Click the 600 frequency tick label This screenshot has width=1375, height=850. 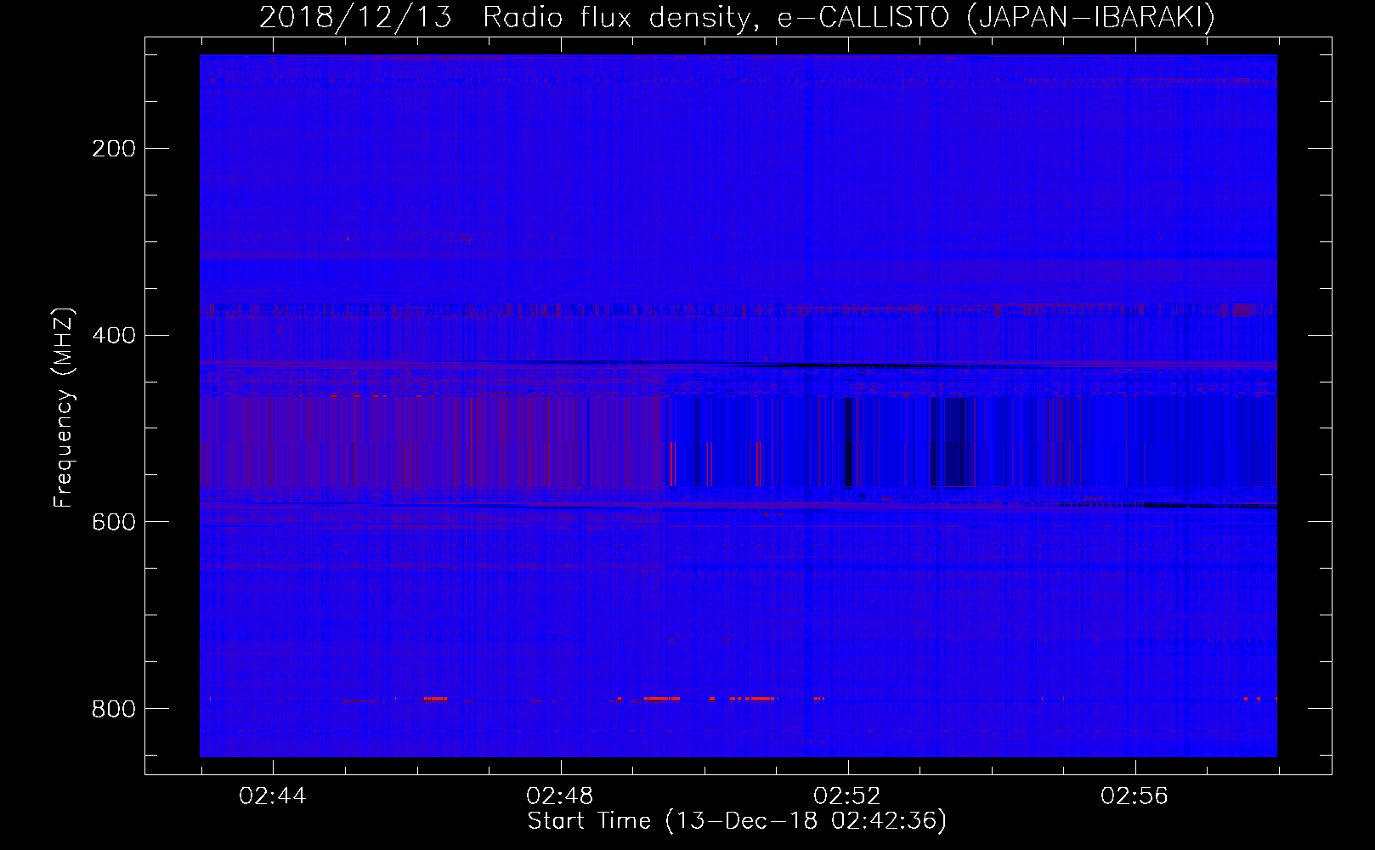[x=114, y=522]
